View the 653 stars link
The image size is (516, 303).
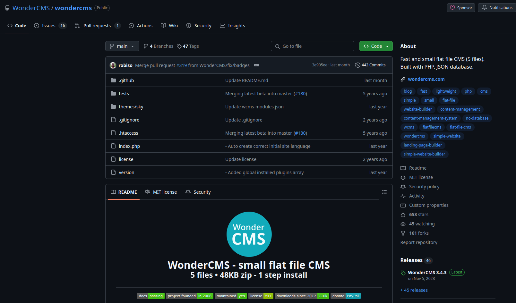(x=414, y=215)
